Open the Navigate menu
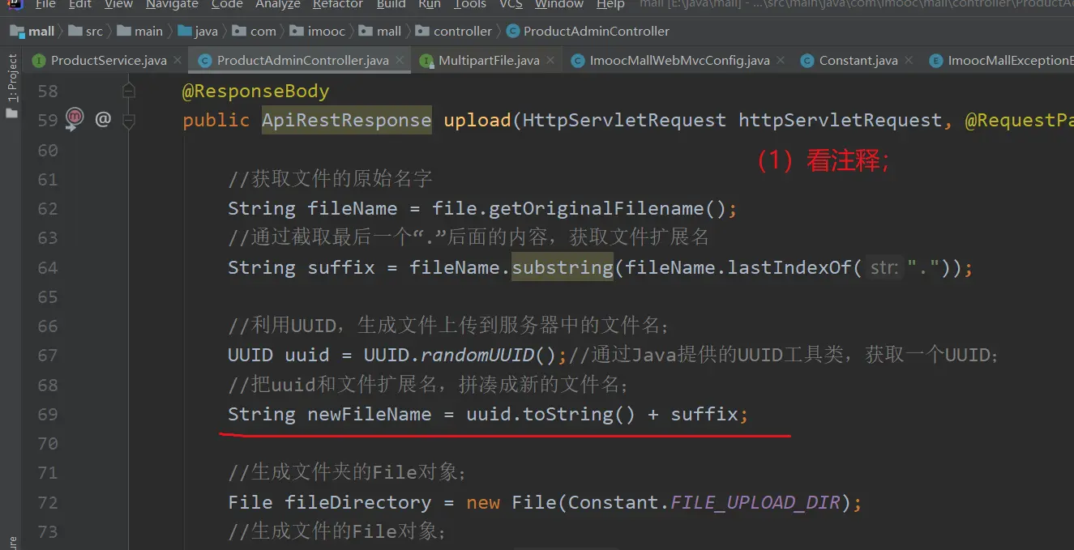Screen dimensions: 1074x550 coord(172,5)
